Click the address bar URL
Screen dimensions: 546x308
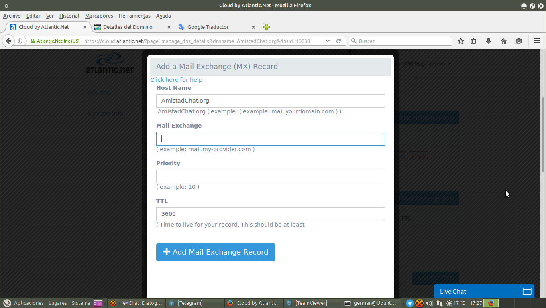[x=197, y=41]
